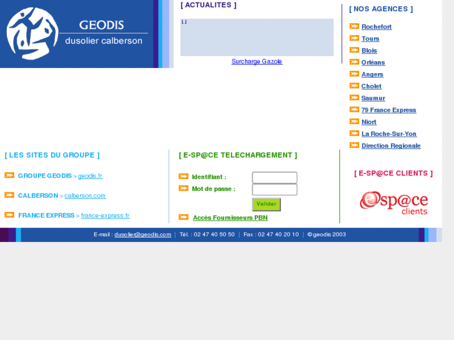The image size is (454, 340).
Task: Click the orange arrow beside Orléans
Action: point(354,62)
